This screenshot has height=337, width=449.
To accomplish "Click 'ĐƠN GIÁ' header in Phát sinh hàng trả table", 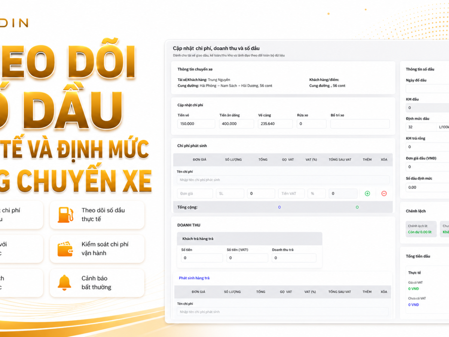I will [198, 292].
